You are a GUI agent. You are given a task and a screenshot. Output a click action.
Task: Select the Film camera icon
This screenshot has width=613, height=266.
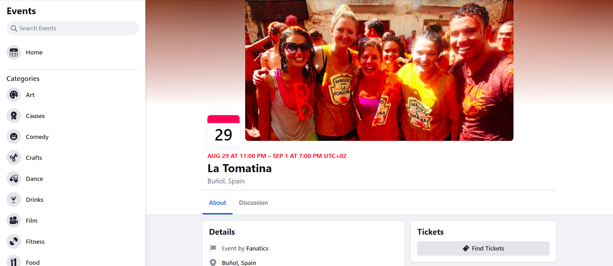pos(14,220)
